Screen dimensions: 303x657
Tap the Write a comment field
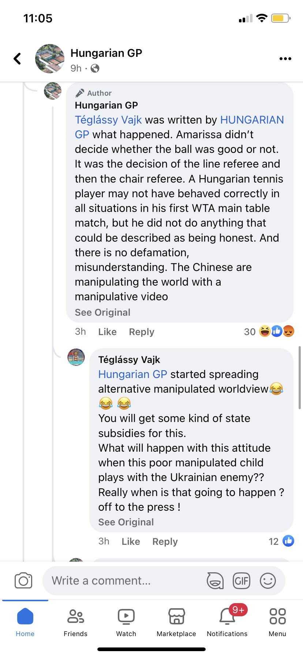[124, 581]
